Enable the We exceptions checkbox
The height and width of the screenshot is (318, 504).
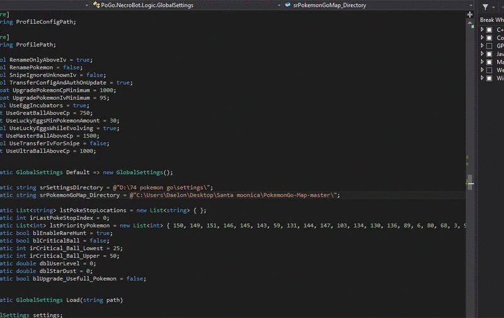pyautogui.click(x=490, y=70)
